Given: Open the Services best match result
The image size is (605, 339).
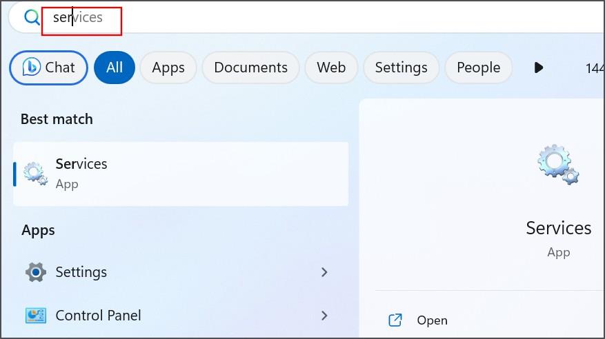Looking at the screenshot, I should point(181,174).
